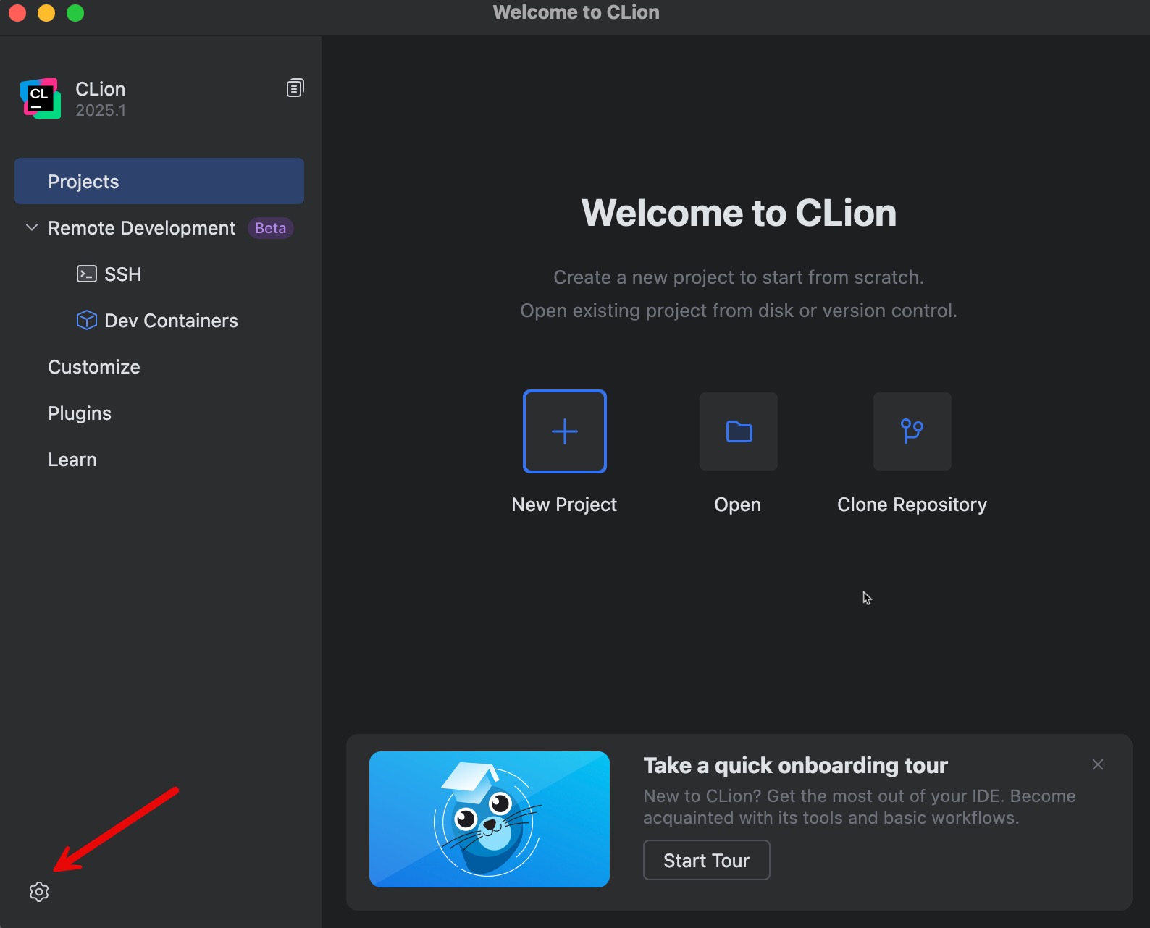The width and height of the screenshot is (1150, 928).
Task: Collapse the Remote Development section chevron
Action: [32, 228]
